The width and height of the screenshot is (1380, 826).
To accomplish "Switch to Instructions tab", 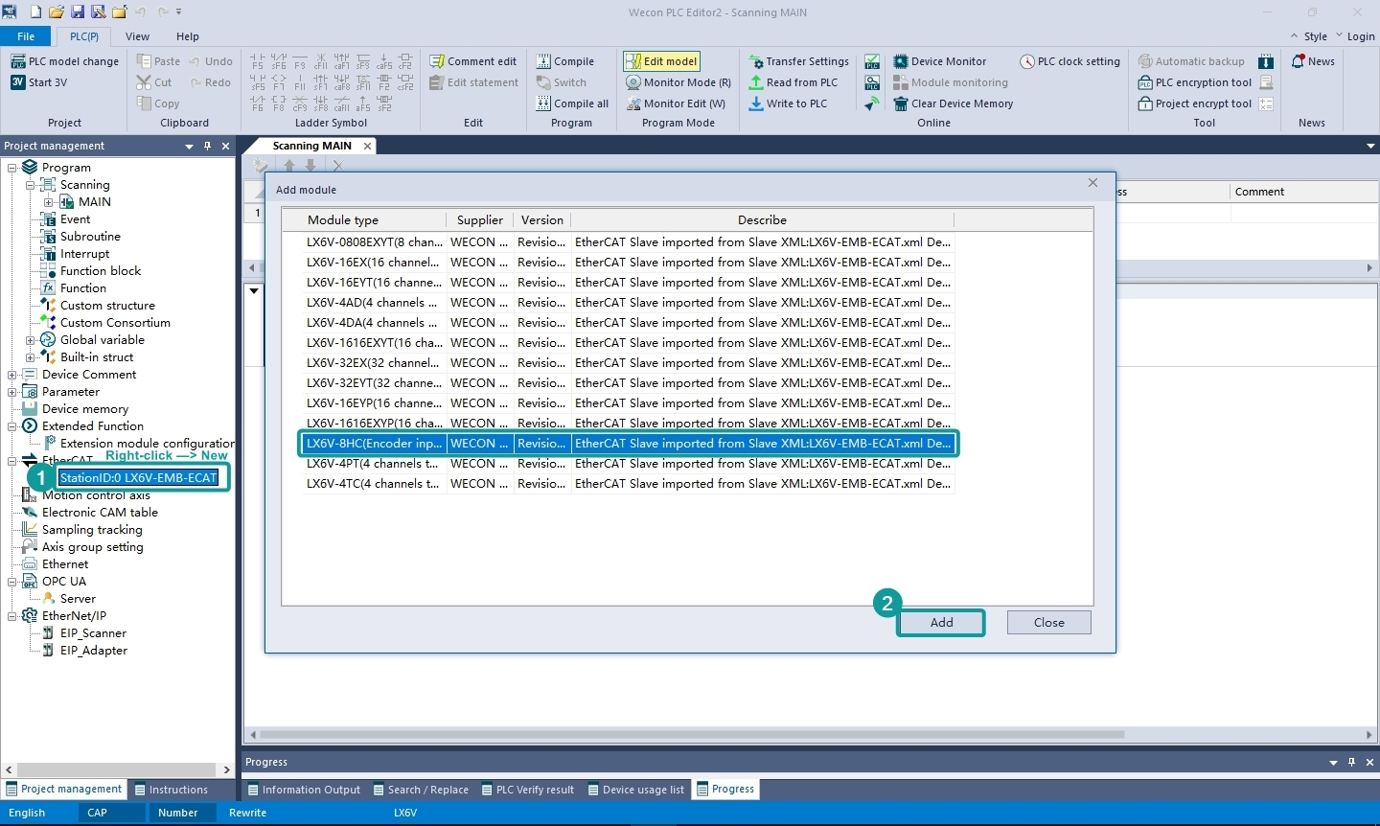I will click(171, 790).
